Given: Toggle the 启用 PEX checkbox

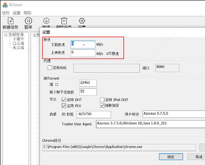Looking at the screenshot, I should click(x=64, y=106).
